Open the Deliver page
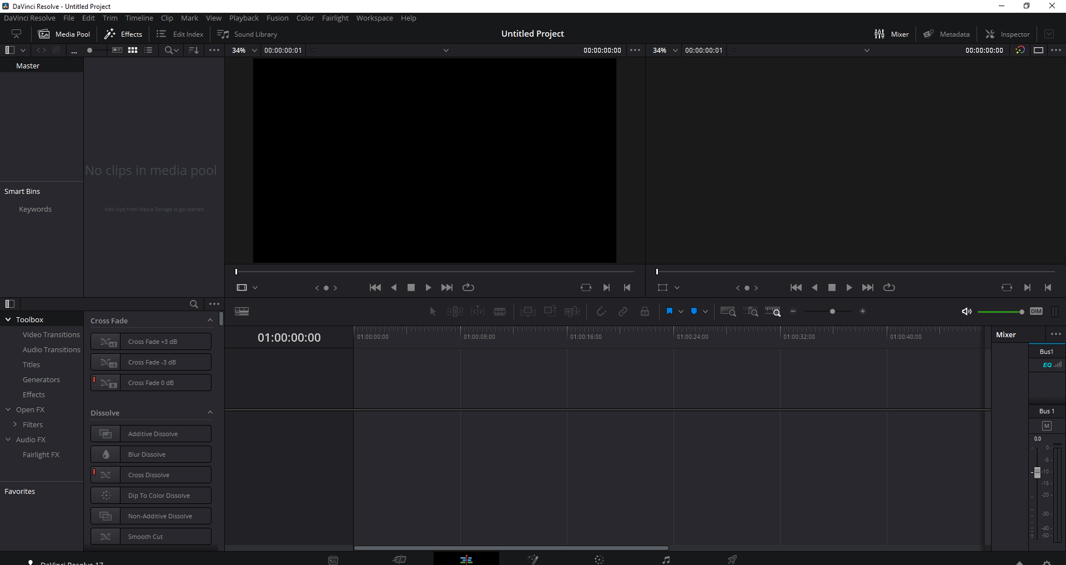The height and width of the screenshot is (565, 1066). coord(732,559)
